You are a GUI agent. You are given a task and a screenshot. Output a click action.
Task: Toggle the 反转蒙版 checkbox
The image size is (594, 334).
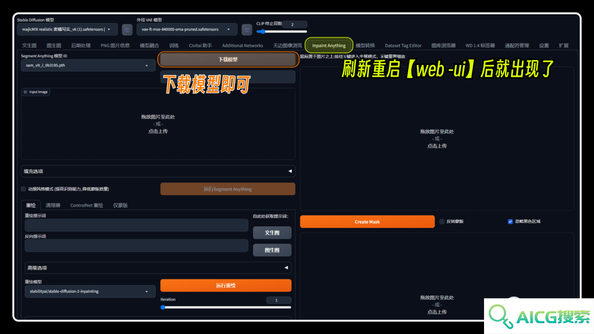coord(442,221)
